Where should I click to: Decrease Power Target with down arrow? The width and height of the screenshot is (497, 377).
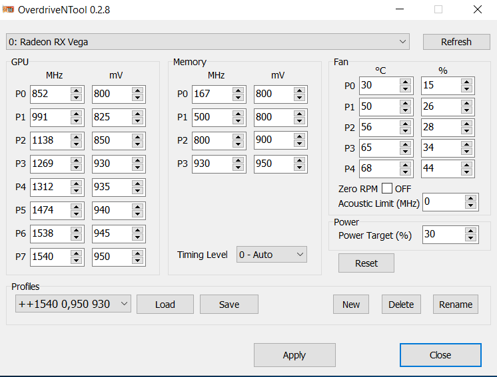pos(471,238)
